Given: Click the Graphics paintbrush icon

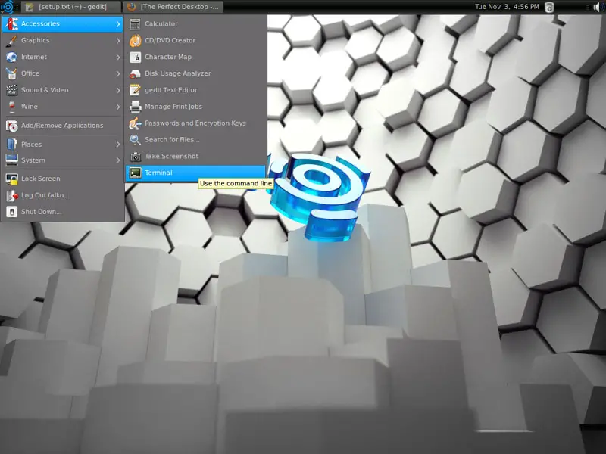Looking at the screenshot, I should point(11,41).
